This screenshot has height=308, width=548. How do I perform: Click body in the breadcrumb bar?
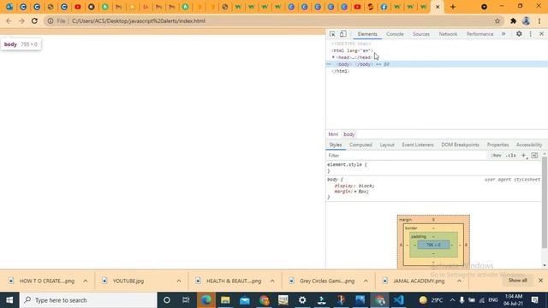point(348,134)
